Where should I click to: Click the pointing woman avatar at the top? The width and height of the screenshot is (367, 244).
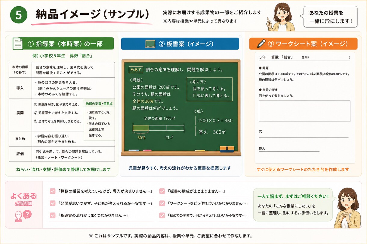(281, 17)
